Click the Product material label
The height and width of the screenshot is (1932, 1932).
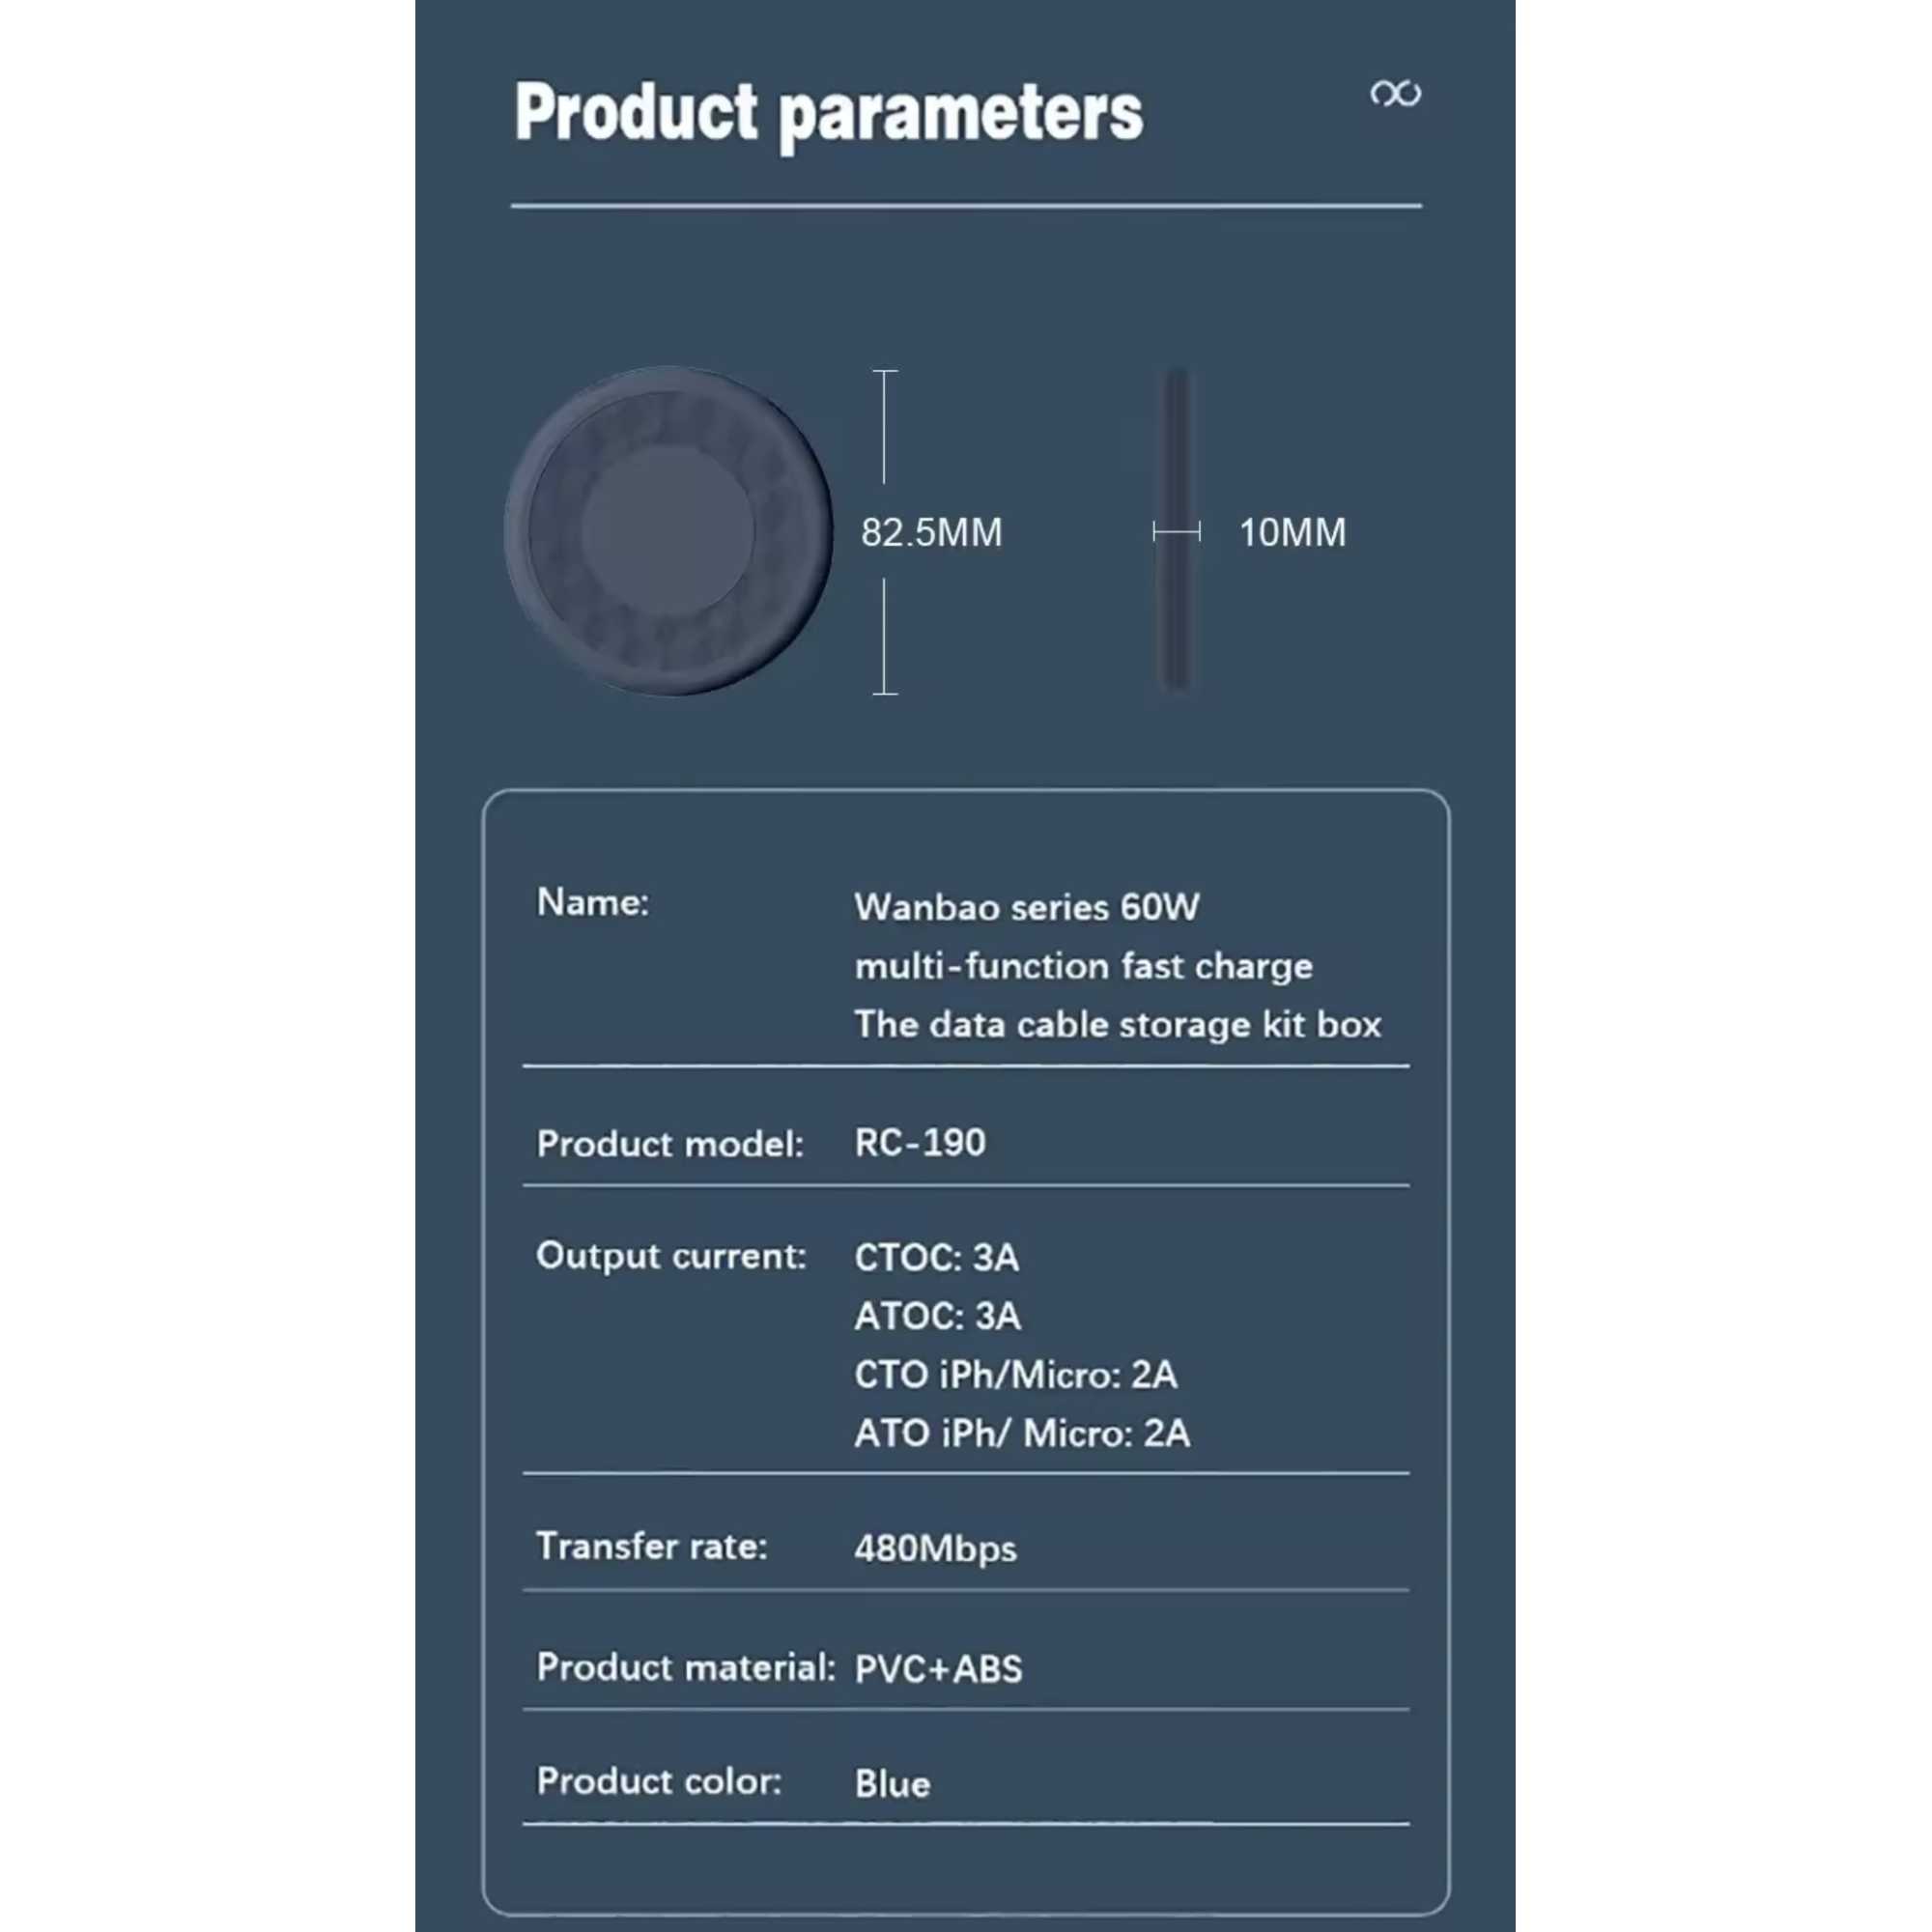point(686,1667)
